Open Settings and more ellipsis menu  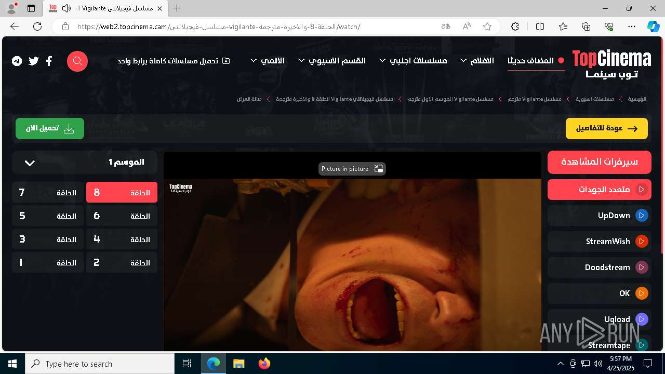tap(632, 26)
